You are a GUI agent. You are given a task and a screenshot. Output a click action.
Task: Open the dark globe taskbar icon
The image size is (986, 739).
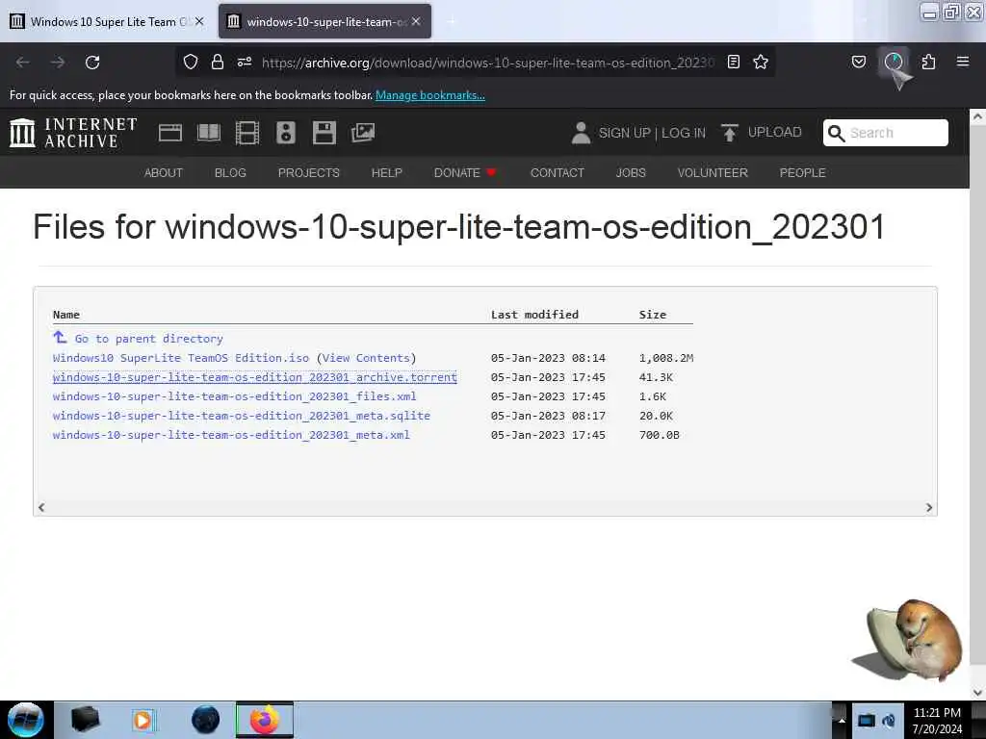pos(205,720)
